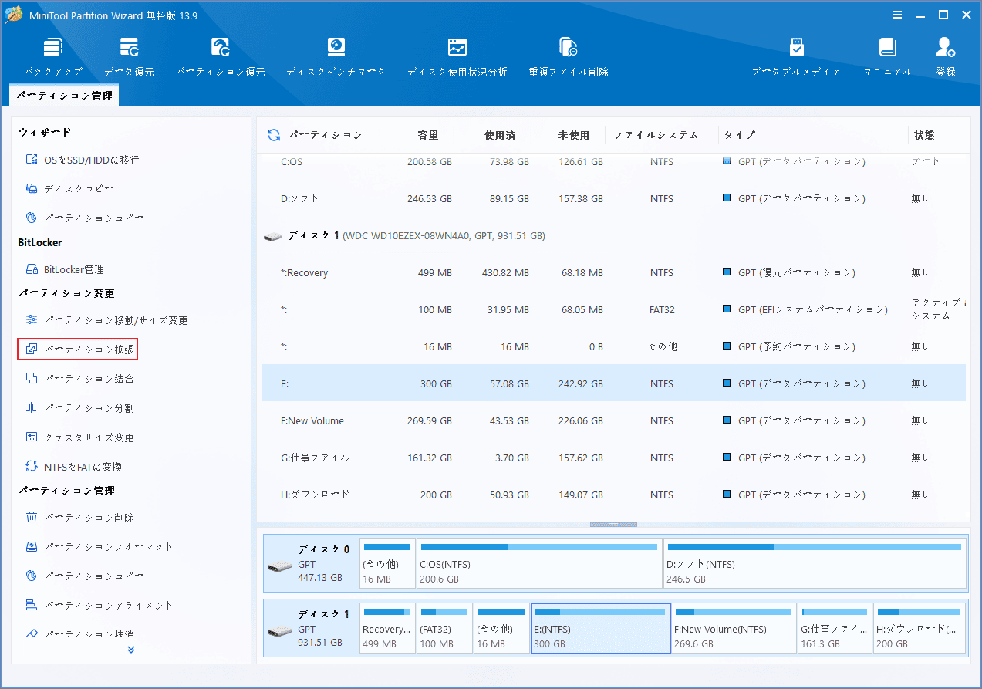Sort by 未使用 column header
This screenshot has height=689, width=982.
(574, 135)
